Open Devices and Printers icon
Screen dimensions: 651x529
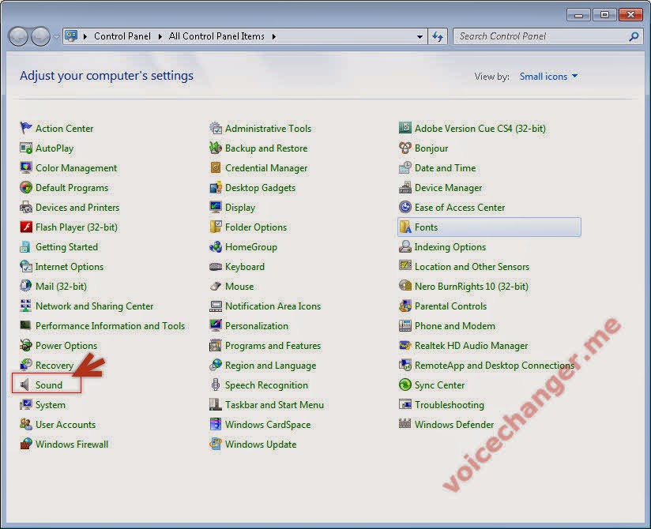[x=26, y=207]
